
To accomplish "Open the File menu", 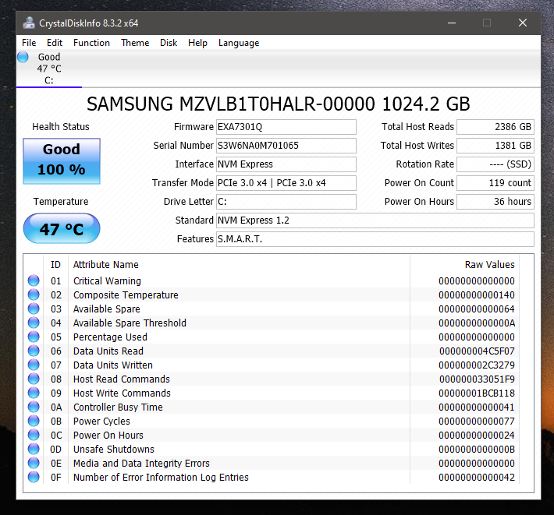I will (29, 43).
